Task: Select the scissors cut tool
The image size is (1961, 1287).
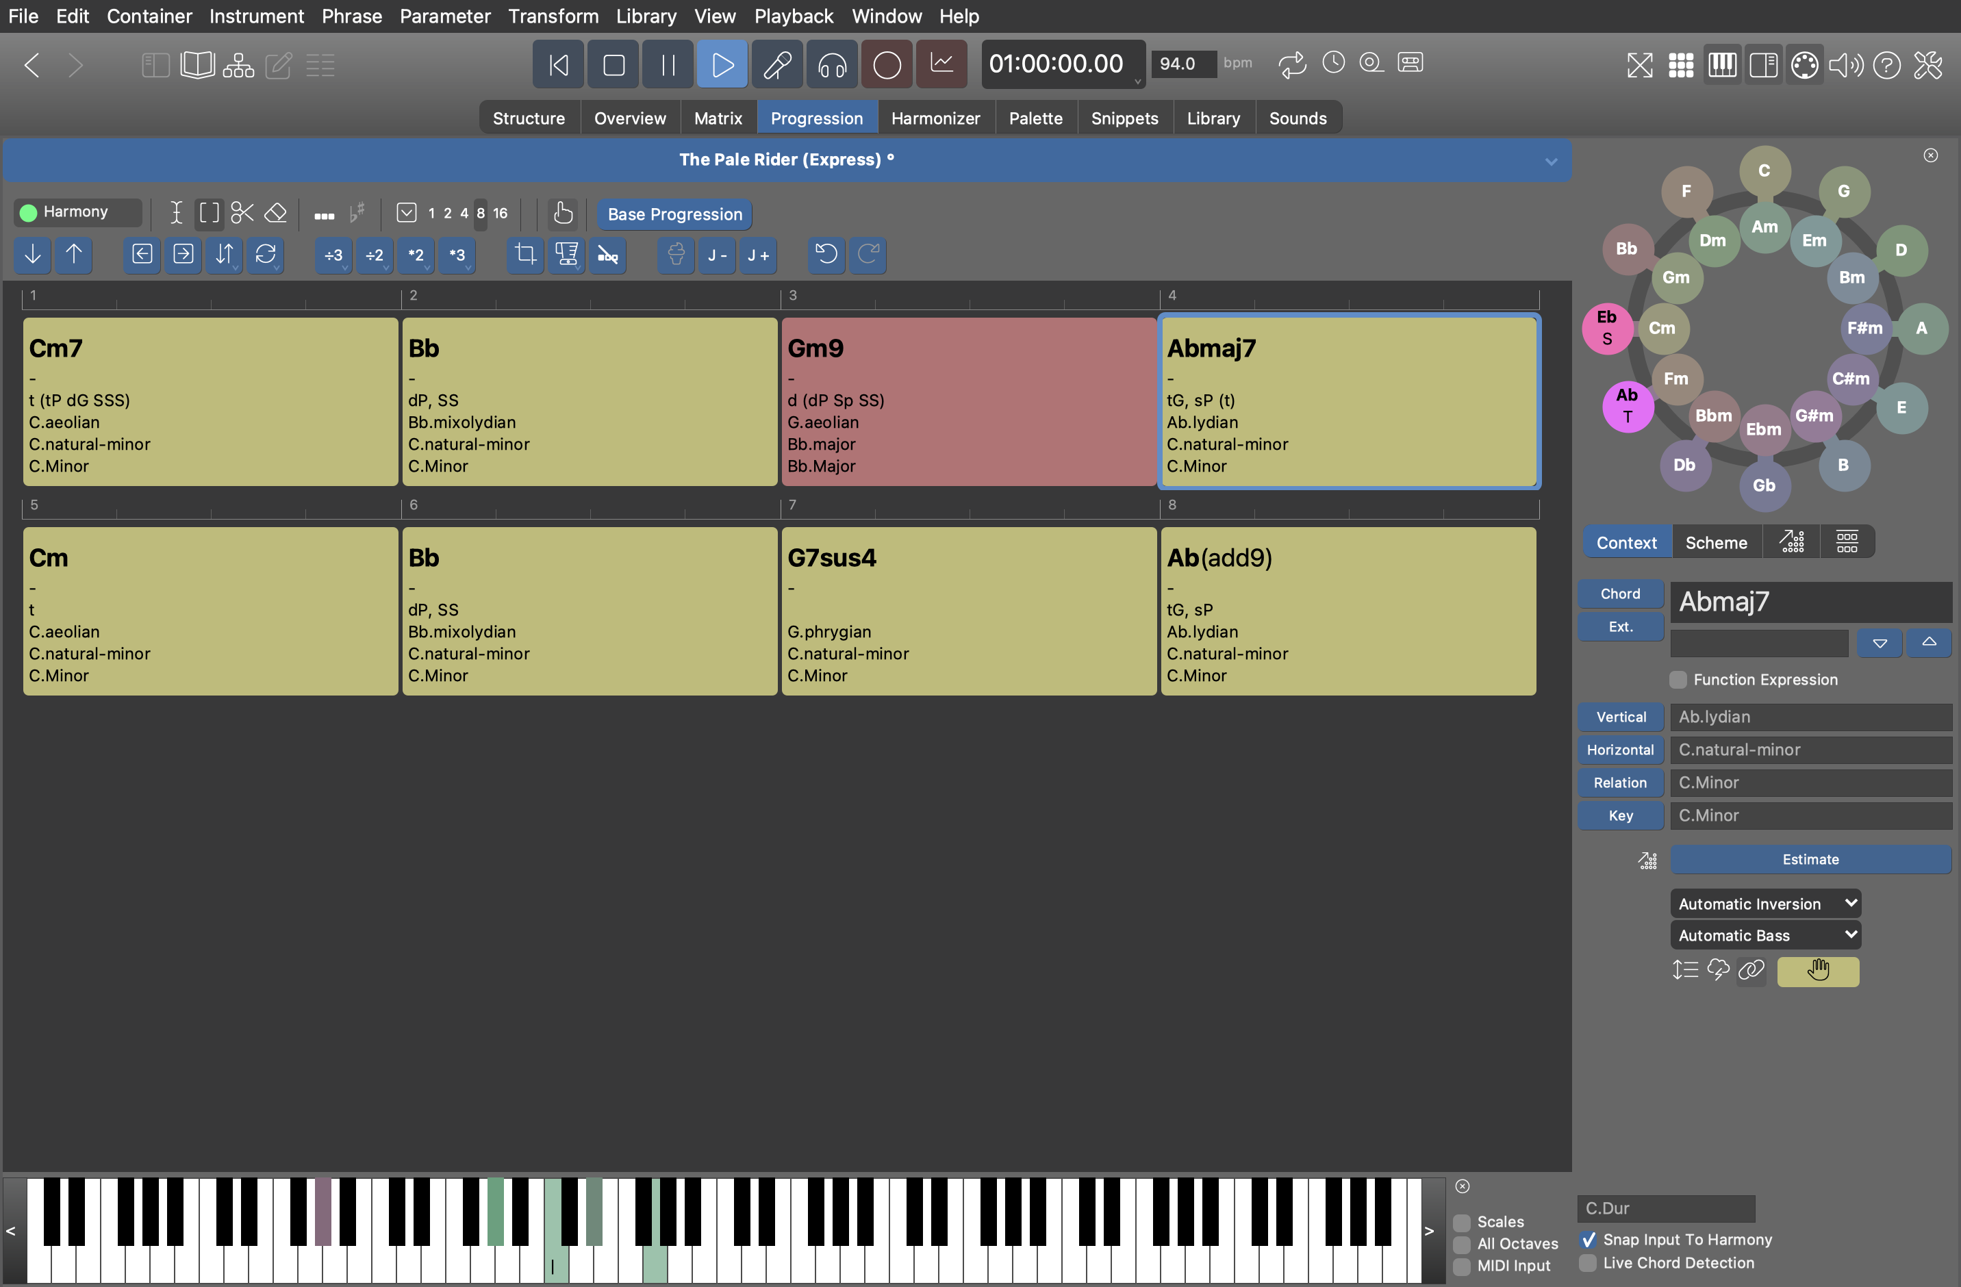Action: [x=242, y=213]
